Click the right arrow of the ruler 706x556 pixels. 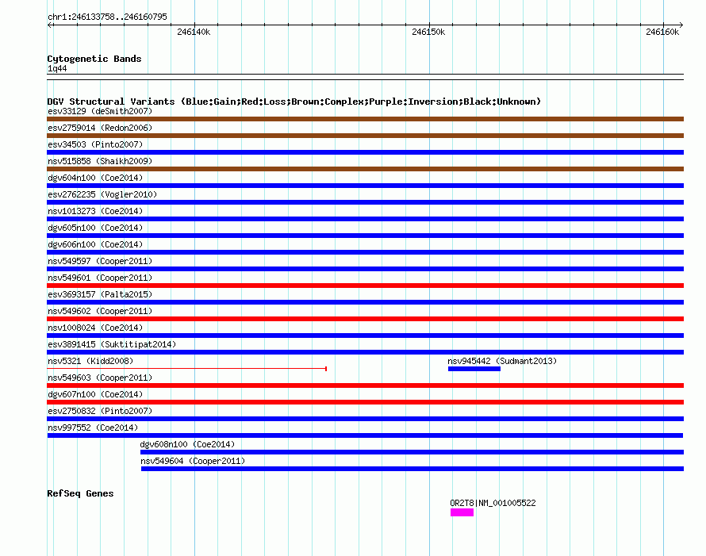(x=681, y=25)
